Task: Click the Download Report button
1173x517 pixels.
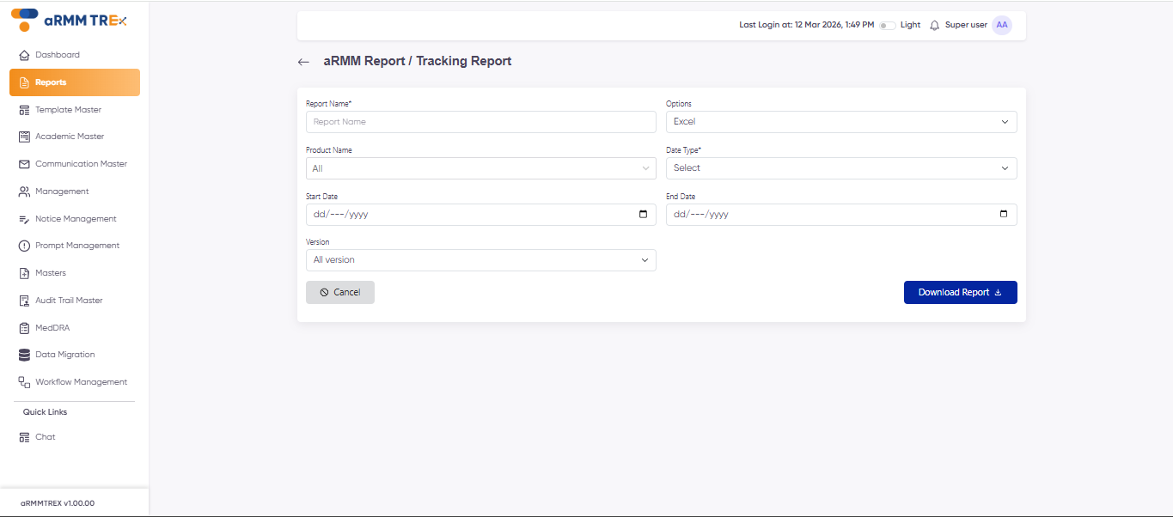Action: tap(960, 292)
